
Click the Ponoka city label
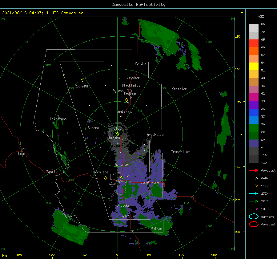click(x=140, y=63)
